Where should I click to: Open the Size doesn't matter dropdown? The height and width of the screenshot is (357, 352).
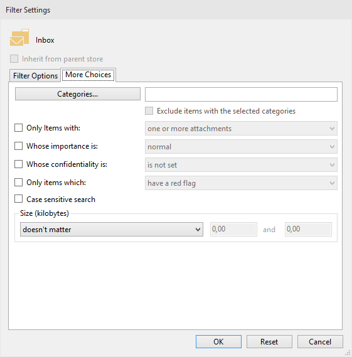(x=112, y=230)
